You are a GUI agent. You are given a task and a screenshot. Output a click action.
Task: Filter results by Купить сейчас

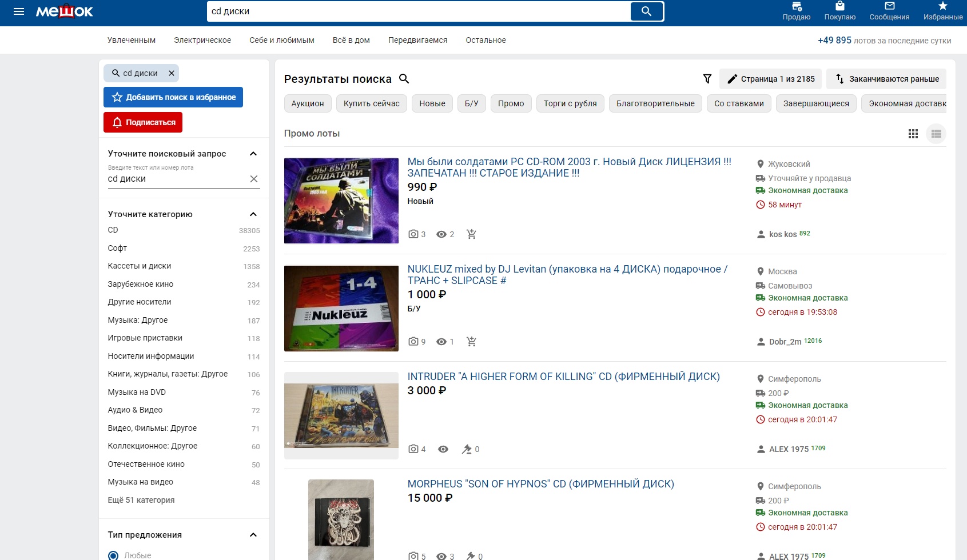372,103
